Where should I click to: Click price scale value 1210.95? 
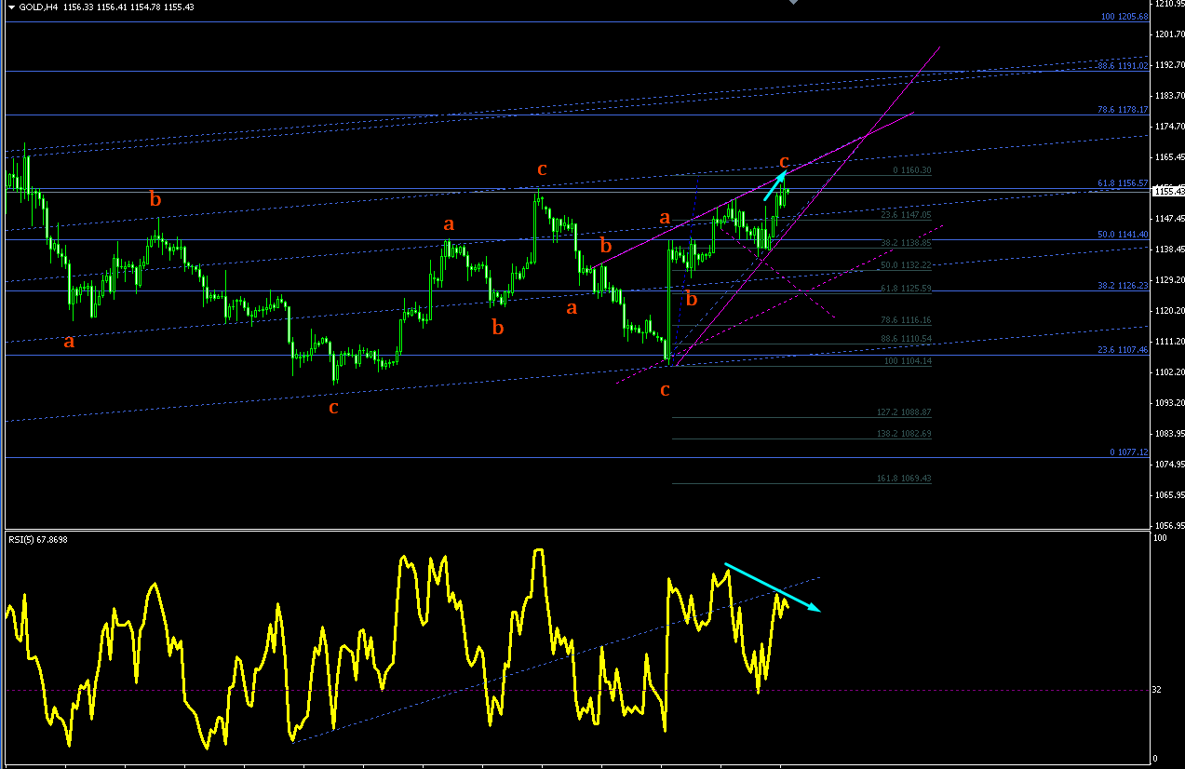[x=1169, y=4]
